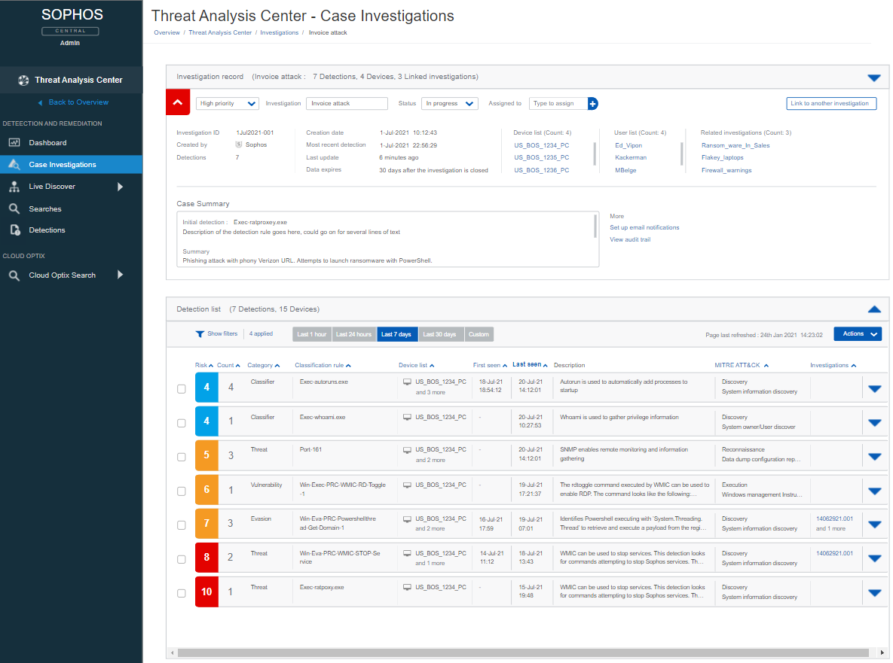Select checkbox for Exec-whoami.exe detection
This screenshot has height=663, width=893.
181,423
